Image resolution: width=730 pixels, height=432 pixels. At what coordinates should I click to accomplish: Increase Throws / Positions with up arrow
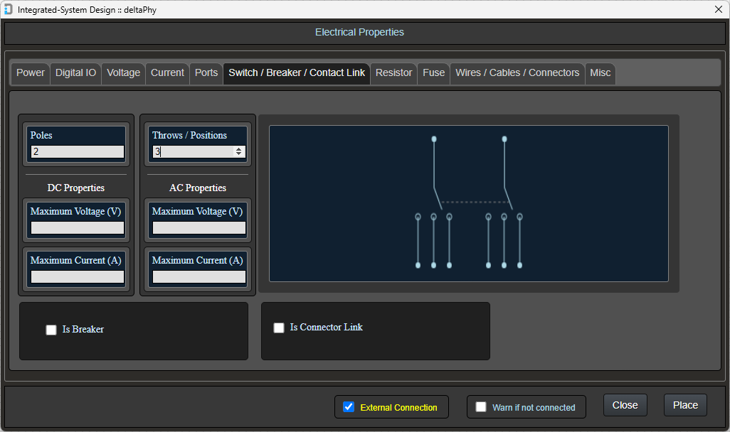[239, 149]
